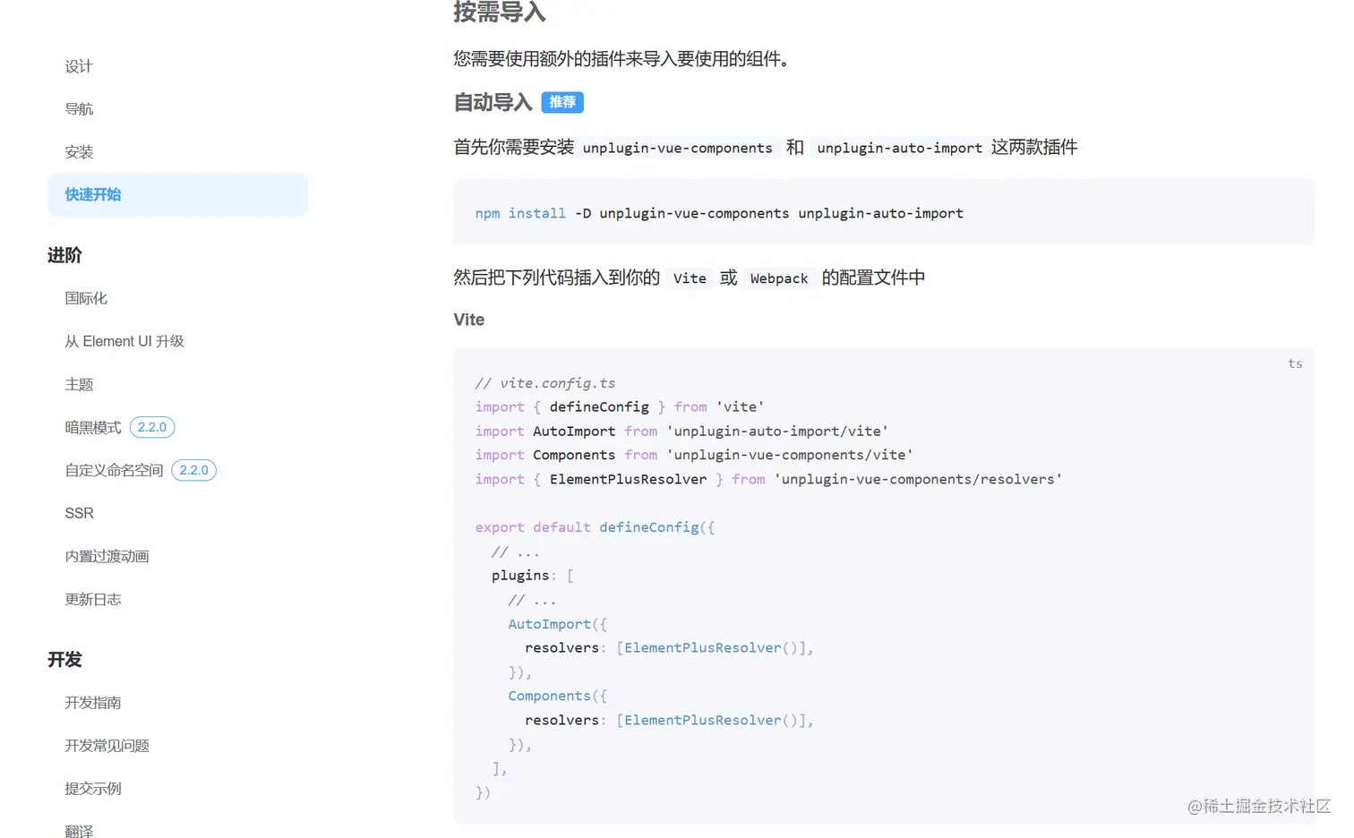Image resolution: width=1354 pixels, height=838 pixels.
Task: Open the 主题 sidebar page
Action: (79, 384)
